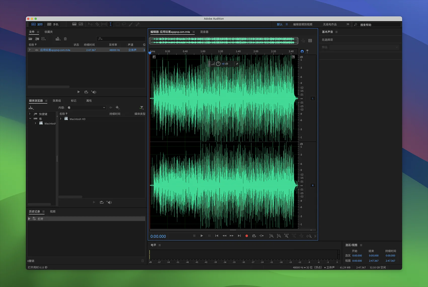Toggle loop playback in editor transport

(x=254, y=236)
